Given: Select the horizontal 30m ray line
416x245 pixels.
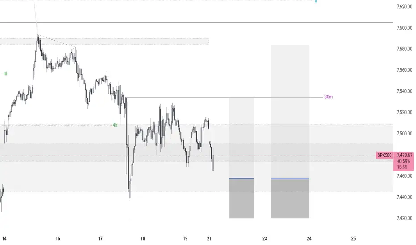Looking at the screenshot, I should click(x=224, y=98).
